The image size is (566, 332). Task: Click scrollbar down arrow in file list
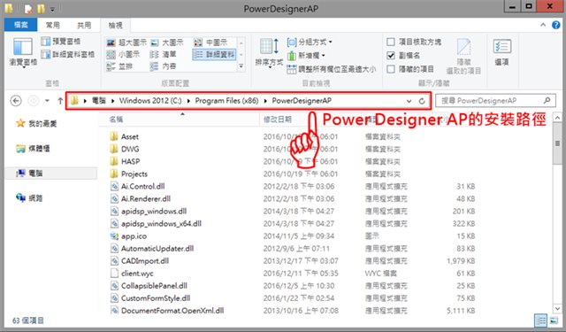tap(557, 309)
